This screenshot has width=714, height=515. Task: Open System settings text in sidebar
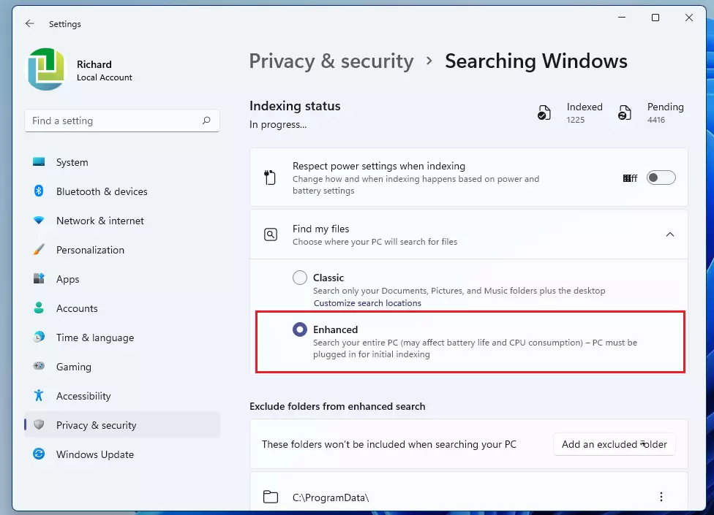(x=72, y=162)
